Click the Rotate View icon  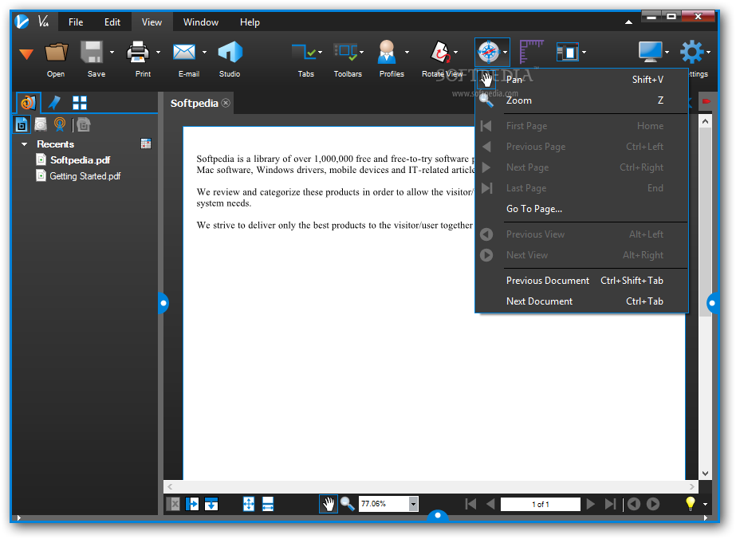(440, 53)
